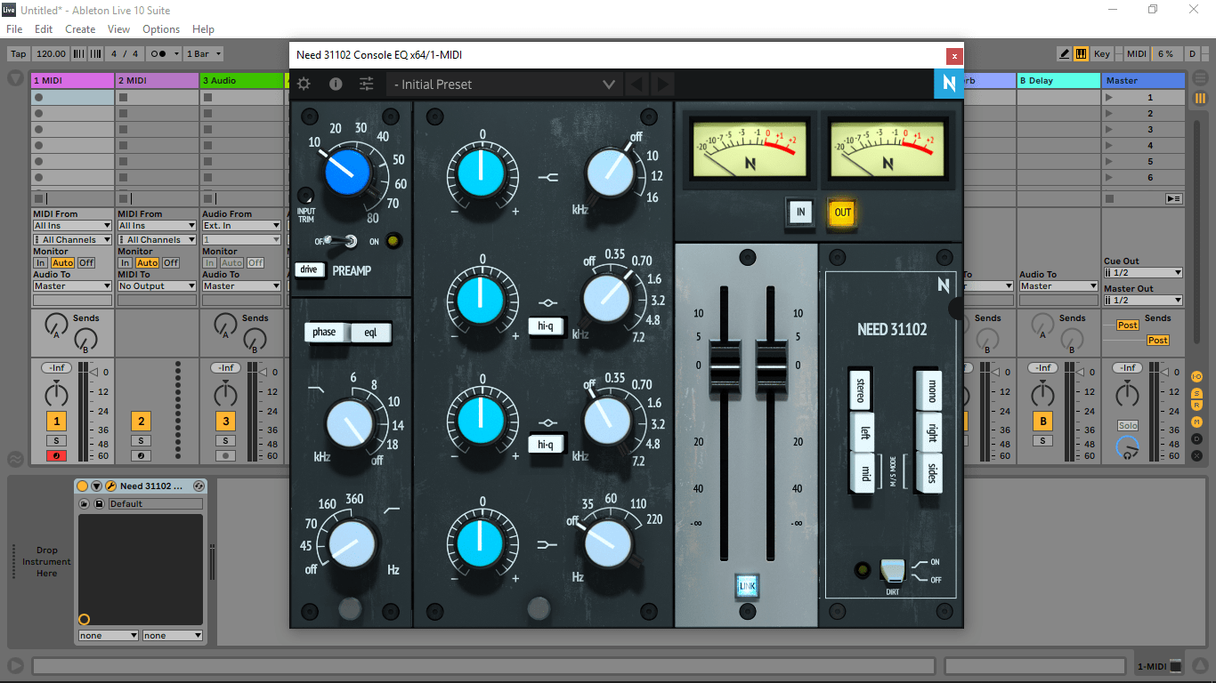Select the sides M/S mode button
1216x683 pixels.
click(x=928, y=472)
